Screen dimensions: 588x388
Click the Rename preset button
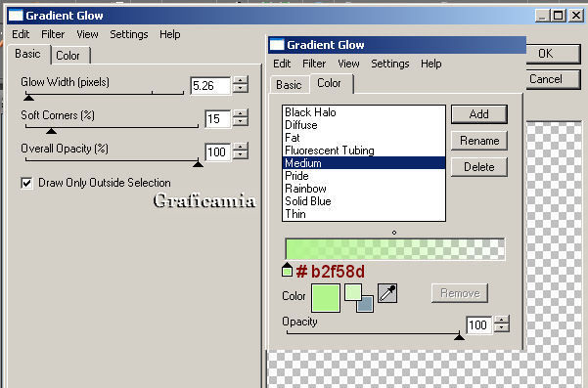478,141
